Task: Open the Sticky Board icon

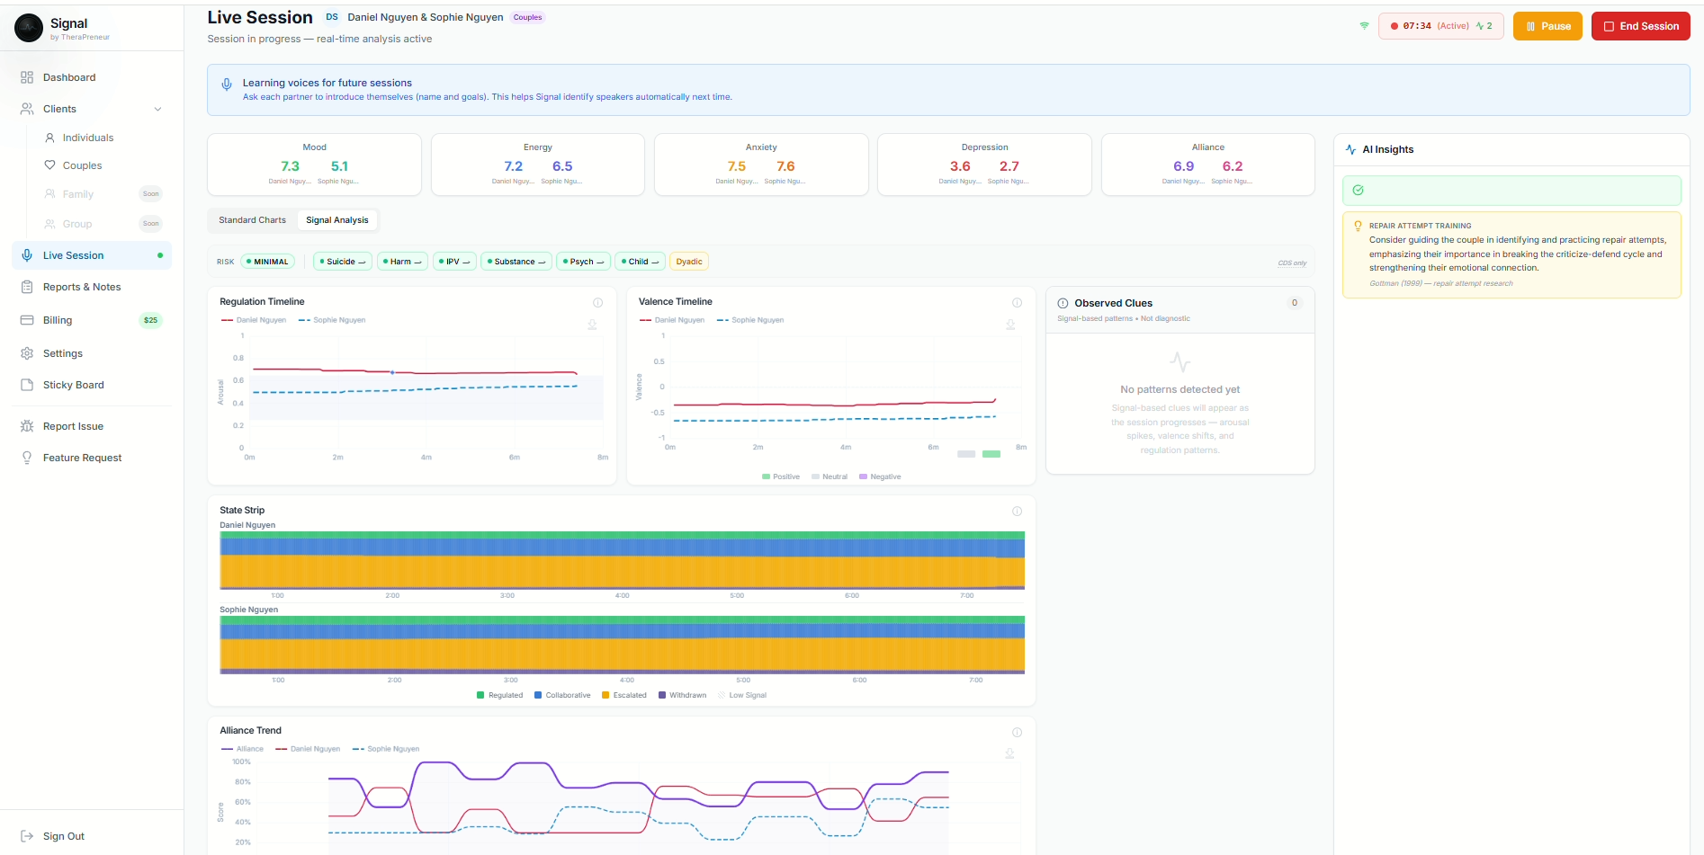Action: pos(28,385)
